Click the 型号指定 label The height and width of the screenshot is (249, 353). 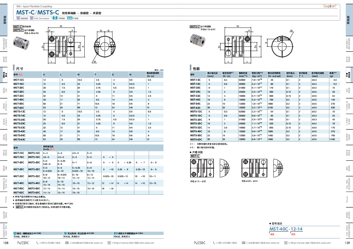277,223
